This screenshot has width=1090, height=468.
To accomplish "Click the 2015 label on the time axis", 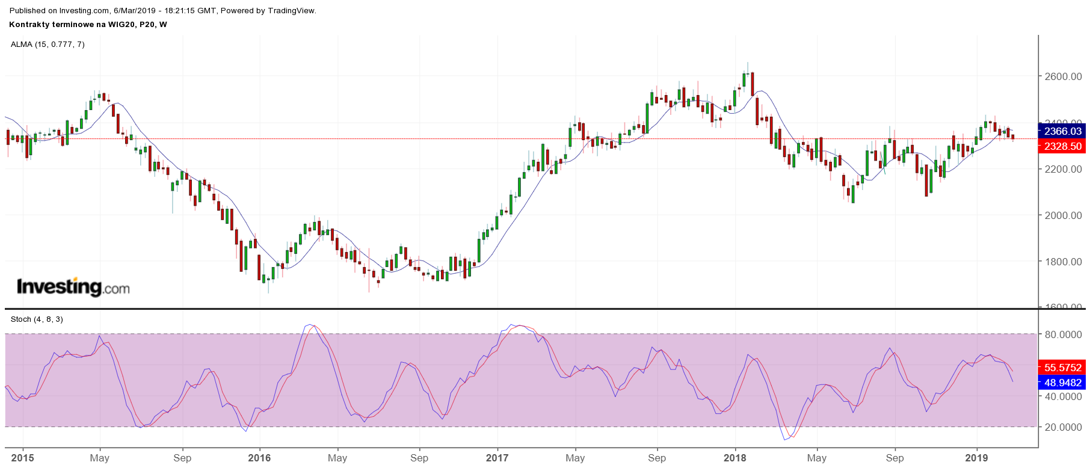I will (23, 458).
